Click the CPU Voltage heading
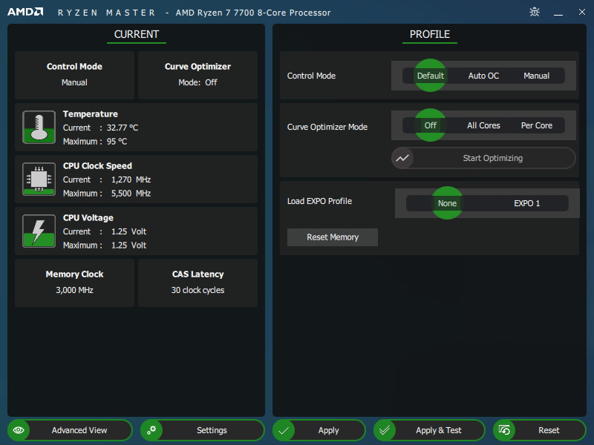The height and width of the screenshot is (445, 594). [88, 217]
